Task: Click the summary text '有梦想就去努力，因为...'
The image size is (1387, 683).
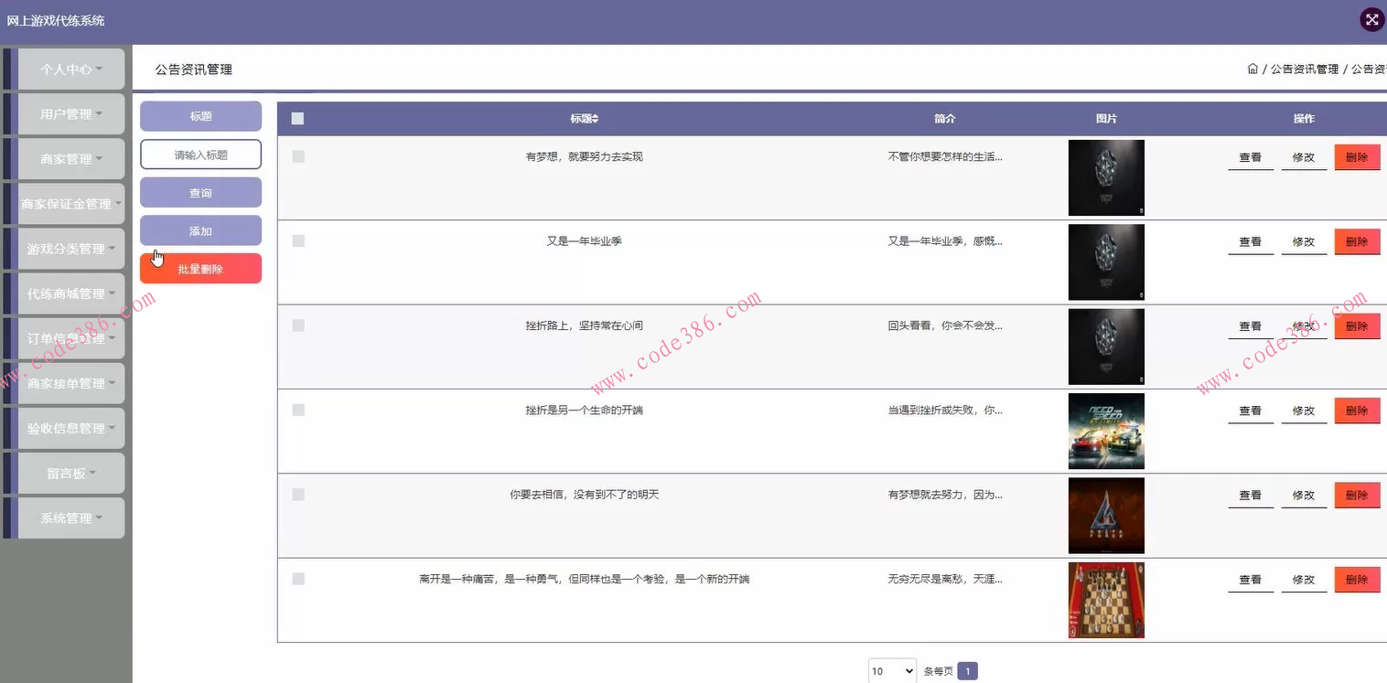Action: tap(945, 495)
